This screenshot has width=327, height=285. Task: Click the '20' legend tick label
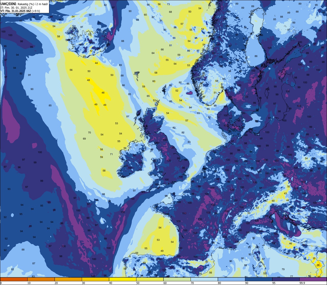[56, 283]
